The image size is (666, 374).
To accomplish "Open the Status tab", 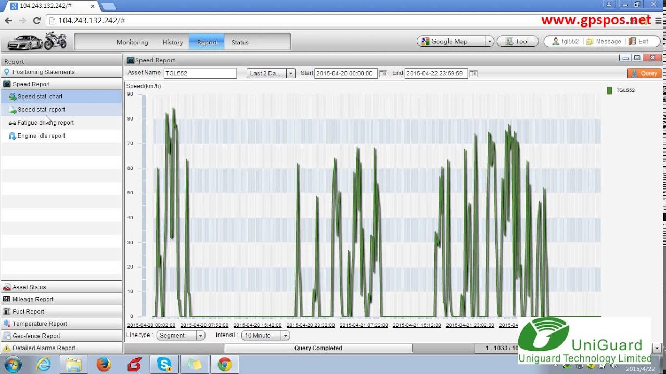I will point(240,42).
